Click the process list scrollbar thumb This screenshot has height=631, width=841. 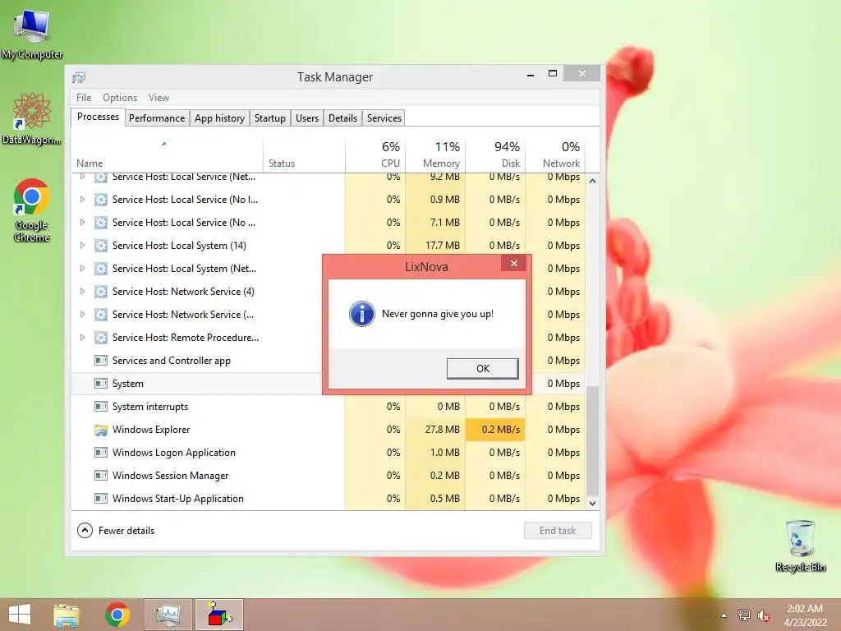tap(592, 441)
